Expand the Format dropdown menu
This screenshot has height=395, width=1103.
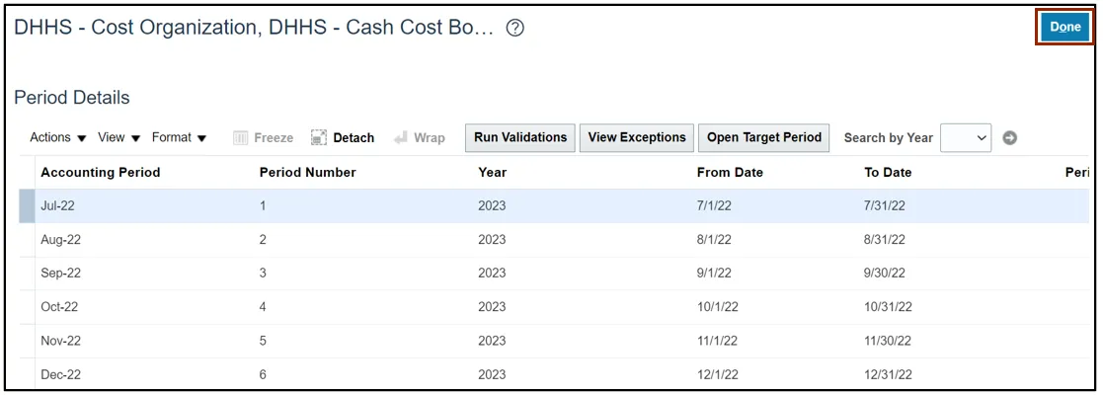tap(179, 137)
